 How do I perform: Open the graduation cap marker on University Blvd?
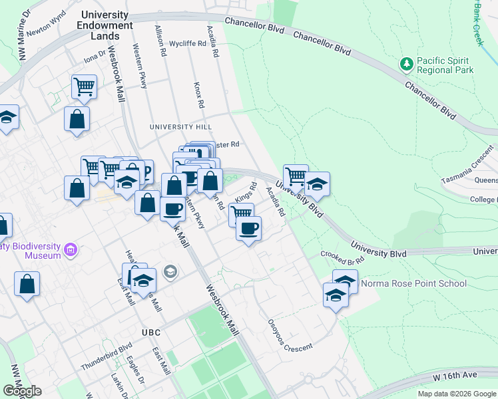coord(318,185)
